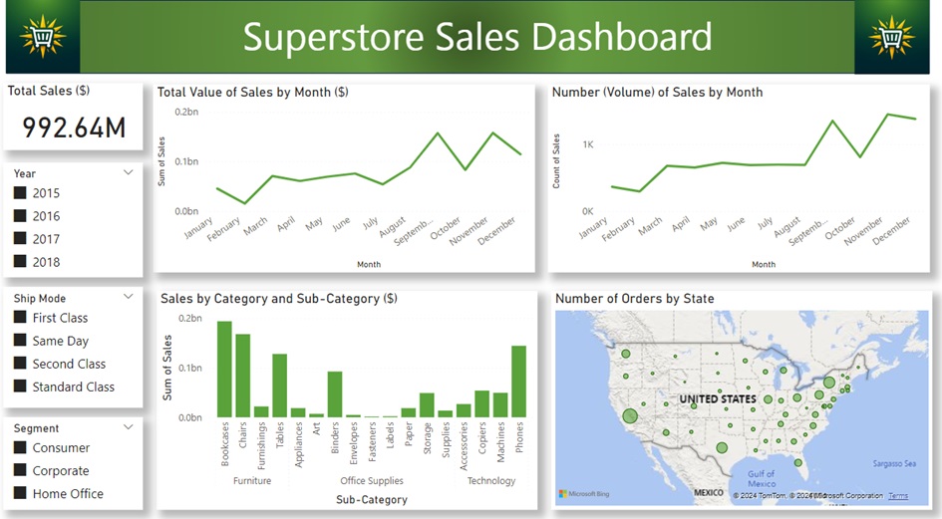This screenshot has width=942, height=519.
Task: Tick the 2016 year checkbox
Action: tap(20, 215)
